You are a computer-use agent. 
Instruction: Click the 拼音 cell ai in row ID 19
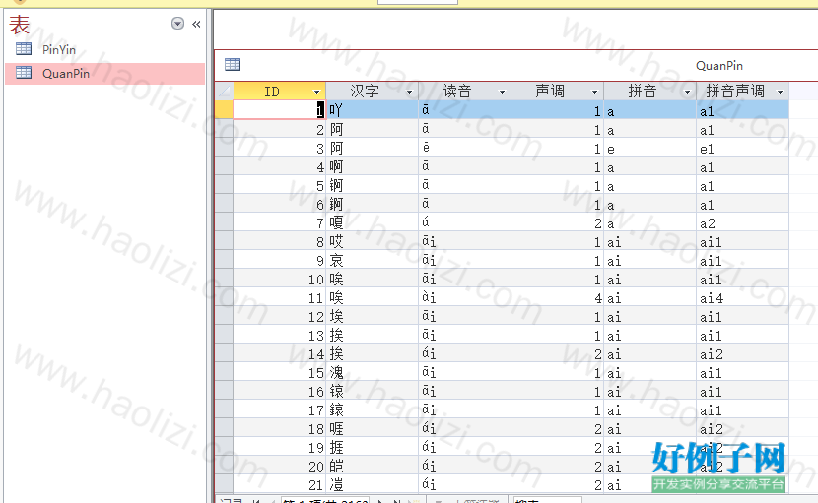tap(650, 448)
